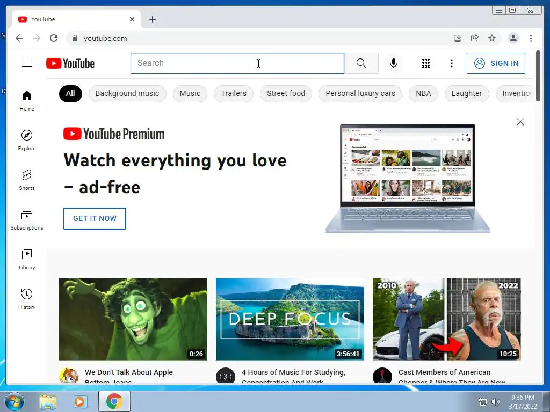Viewport: 550px width, 412px height.
Task: Open channel avatar of Apple Bottom Jeans video
Action: click(68, 376)
